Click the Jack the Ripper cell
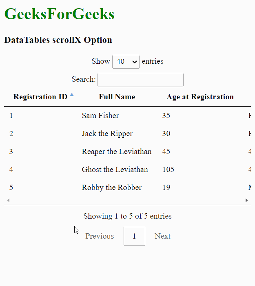 tap(107, 134)
